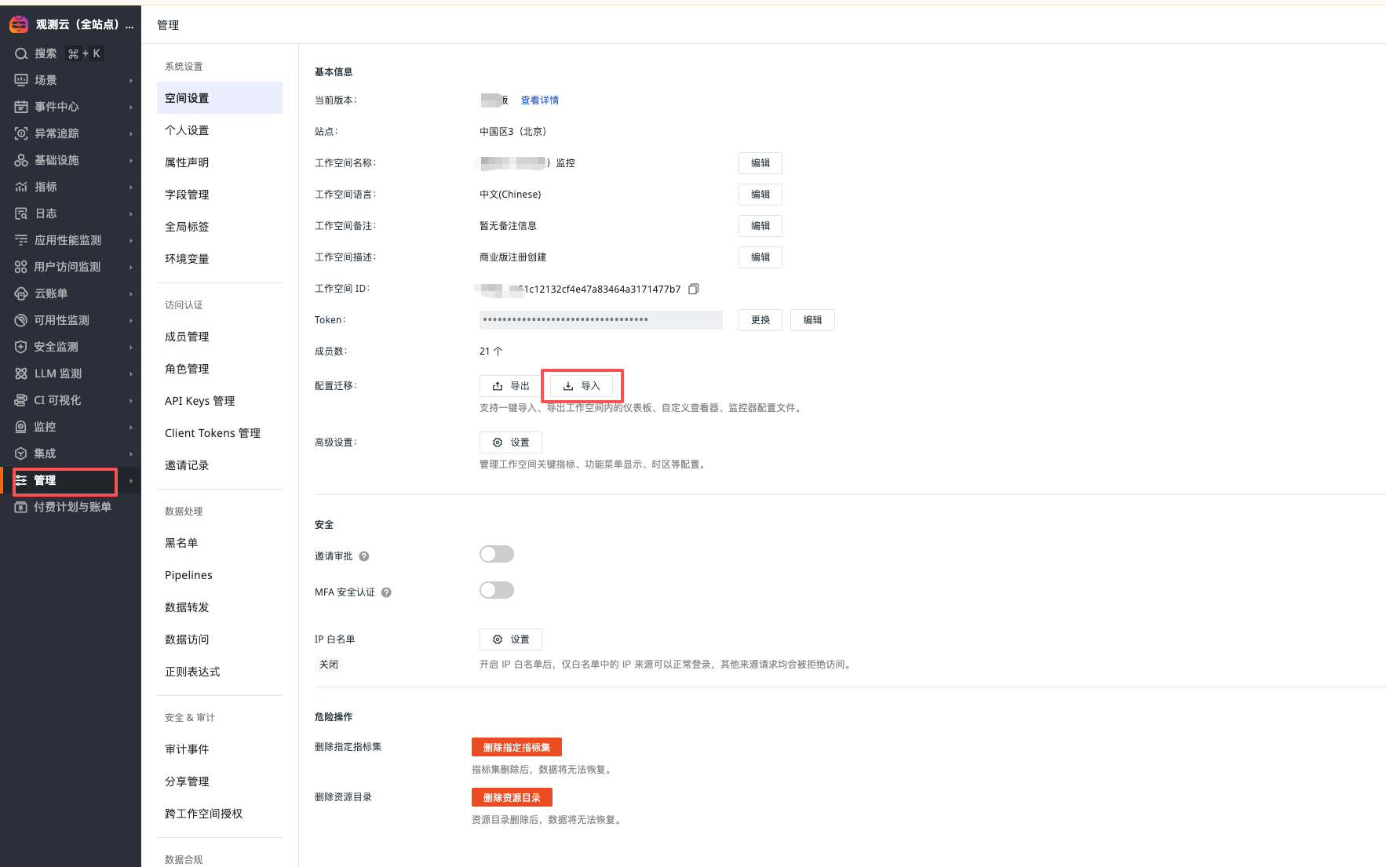Image resolution: width=1386 pixels, height=867 pixels.
Task: Open 成员管理 in the settings menu
Action: click(187, 337)
